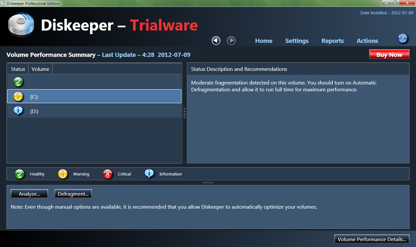Click the Moderate fragmentation description text
Screen dimensions: 416x247
pyautogui.click(x=284, y=86)
